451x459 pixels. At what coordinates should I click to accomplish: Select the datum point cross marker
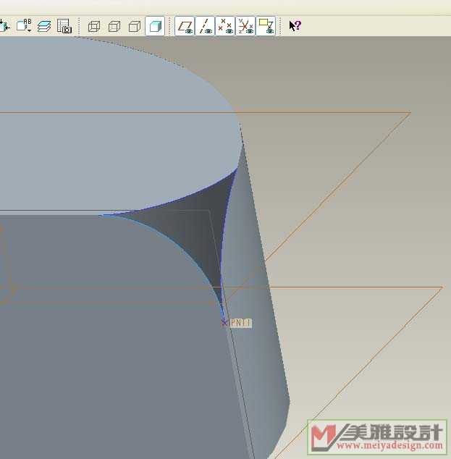224,322
